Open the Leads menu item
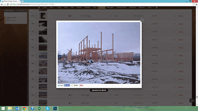Screen dimensions: 198x111 [45, 7]
